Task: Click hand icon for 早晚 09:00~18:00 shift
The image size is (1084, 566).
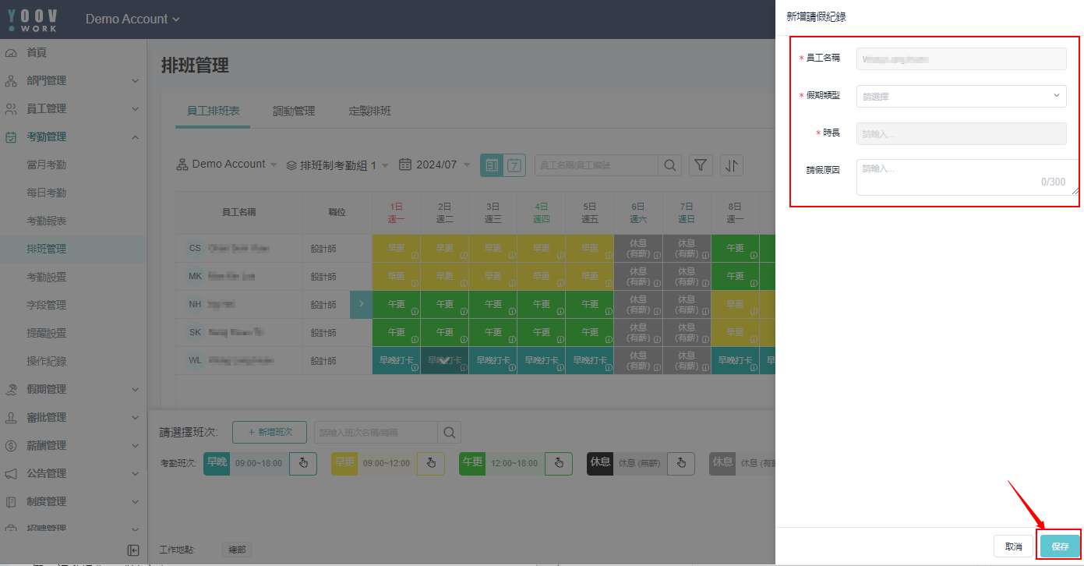Action: (303, 463)
